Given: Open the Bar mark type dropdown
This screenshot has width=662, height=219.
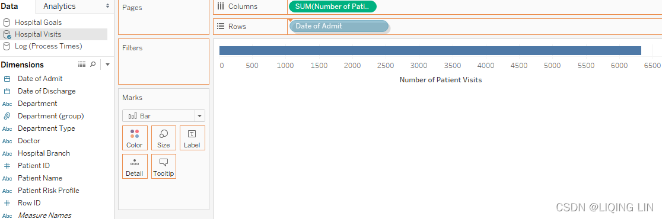Looking at the screenshot, I should tap(164, 116).
